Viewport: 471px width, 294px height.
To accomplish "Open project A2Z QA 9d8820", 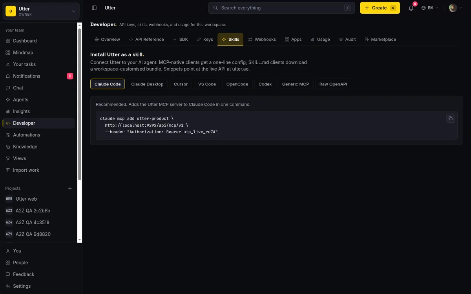I will point(38,234).
